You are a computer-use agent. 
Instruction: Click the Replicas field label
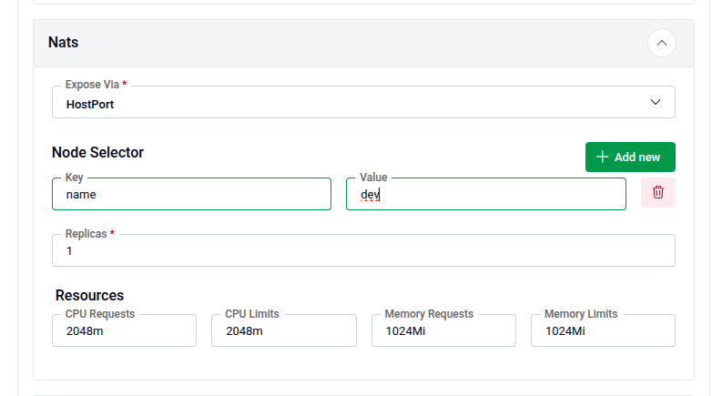(x=86, y=233)
